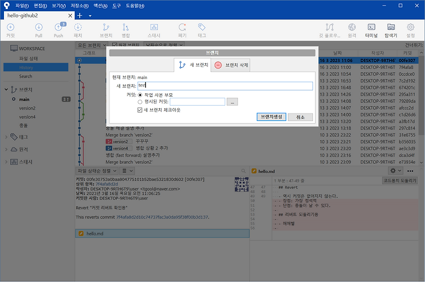
Task: Click the specified commit input field
Action: [x=197, y=102]
